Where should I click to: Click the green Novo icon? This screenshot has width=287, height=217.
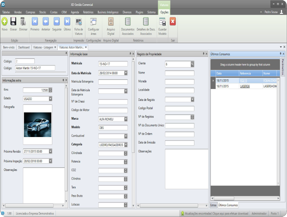(x=5, y=22)
